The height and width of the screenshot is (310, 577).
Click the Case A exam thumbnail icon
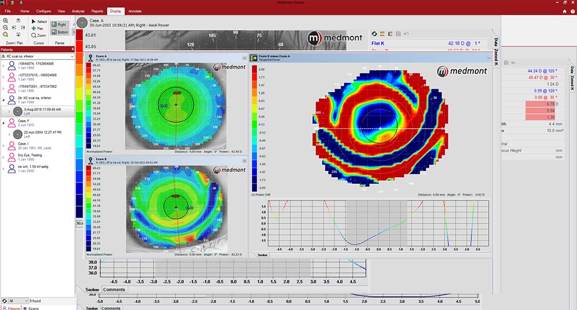(82, 23)
